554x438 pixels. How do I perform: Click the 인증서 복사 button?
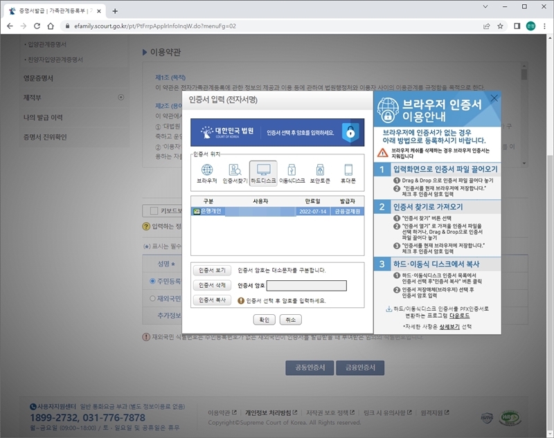click(212, 300)
